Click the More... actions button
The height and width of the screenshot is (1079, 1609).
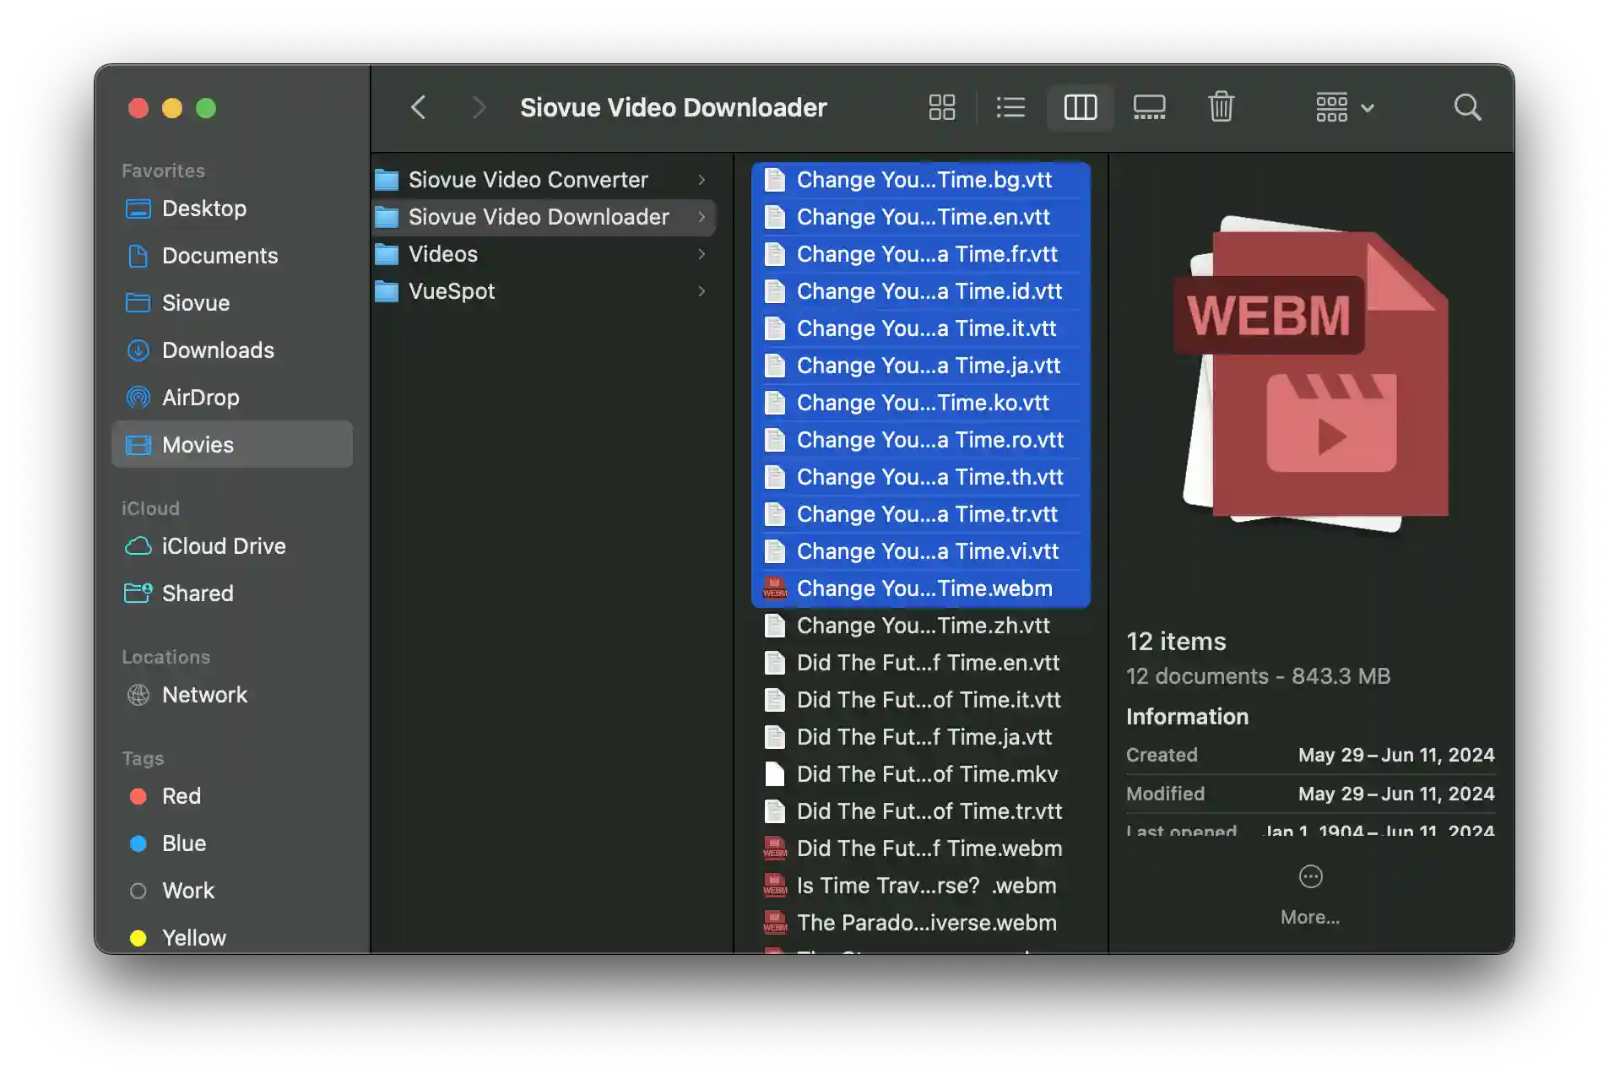coord(1310,895)
